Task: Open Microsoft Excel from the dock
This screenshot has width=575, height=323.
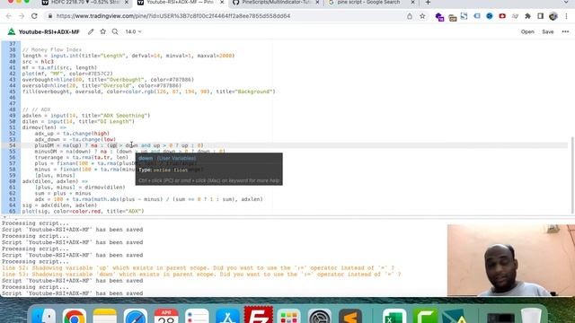Action: tap(394, 316)
